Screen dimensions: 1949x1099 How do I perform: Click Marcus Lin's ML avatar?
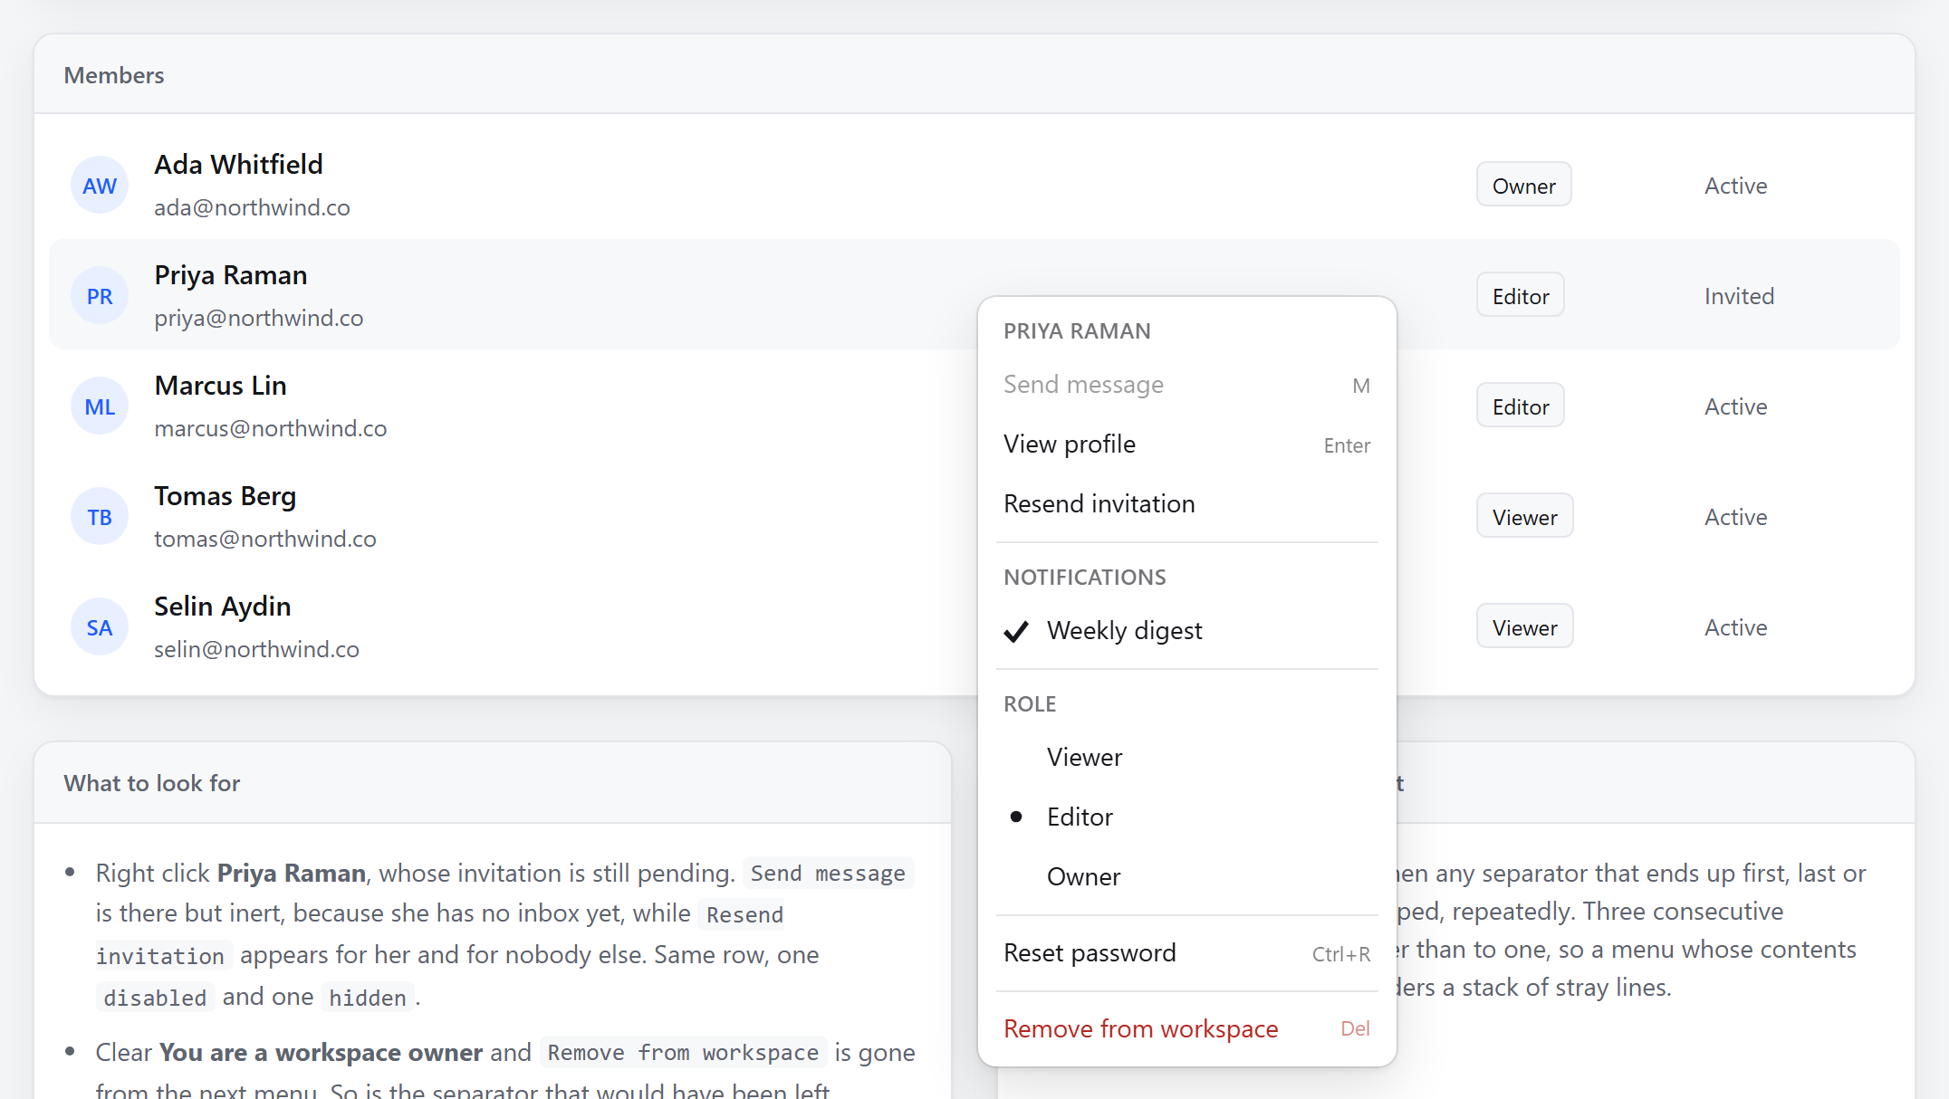tap(100, 406)
